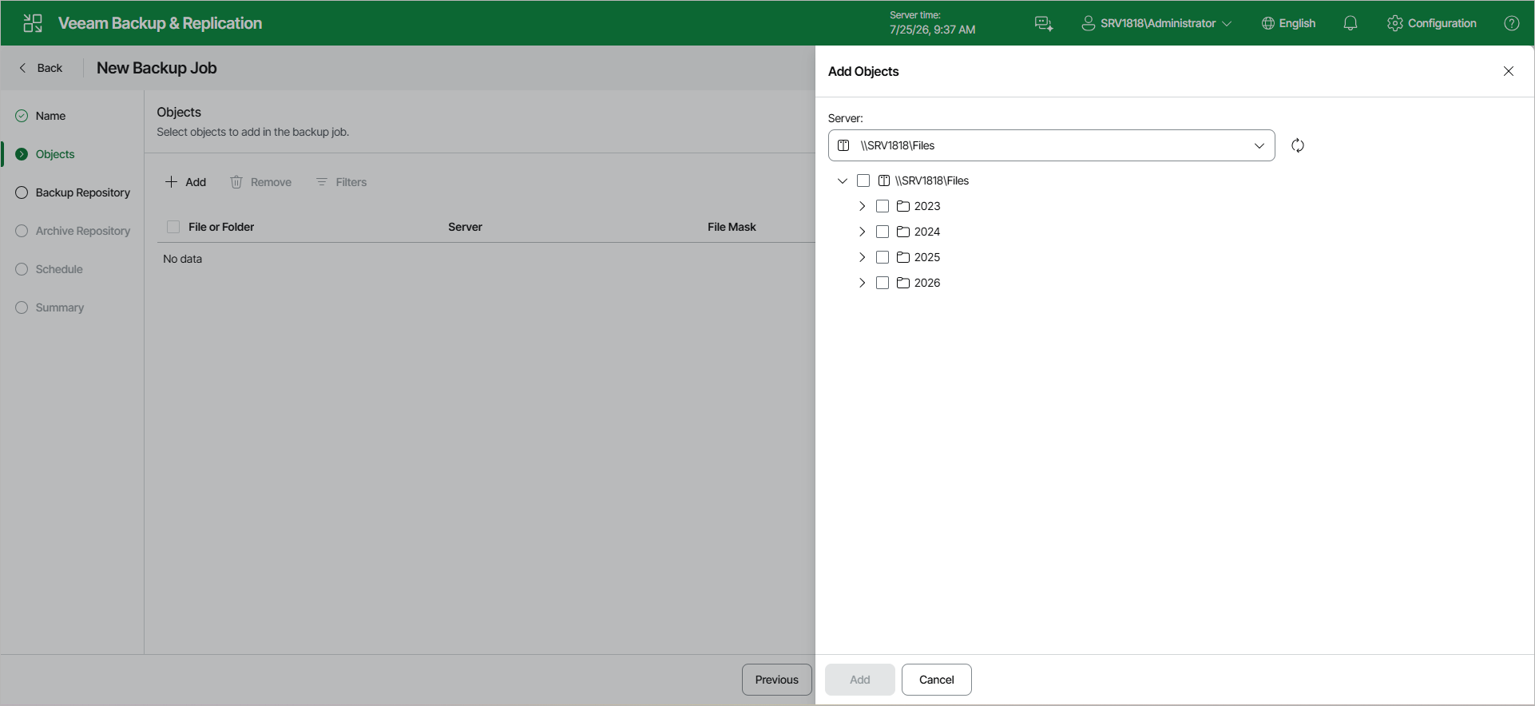Image resolution: width=1535 pixels, height=706 pixels.
Task: Sort by File or Folder column
Action: pyautogui.click(x=221, y=227)
